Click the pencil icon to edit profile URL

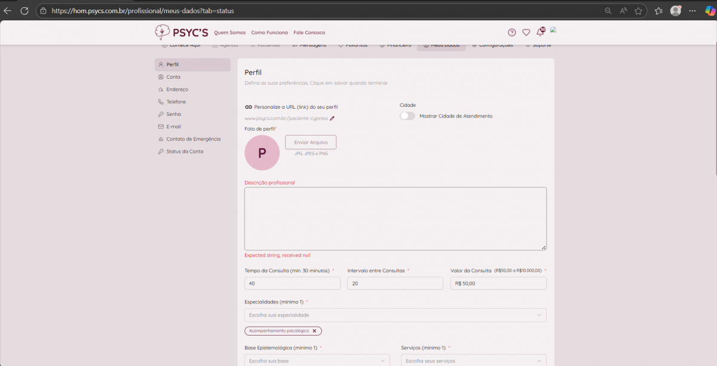pos(332,118)
